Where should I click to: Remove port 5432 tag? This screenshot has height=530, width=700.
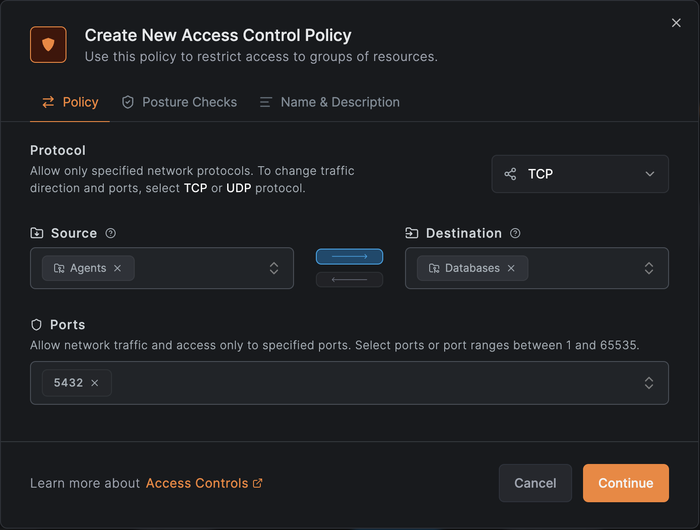(95, 383)
